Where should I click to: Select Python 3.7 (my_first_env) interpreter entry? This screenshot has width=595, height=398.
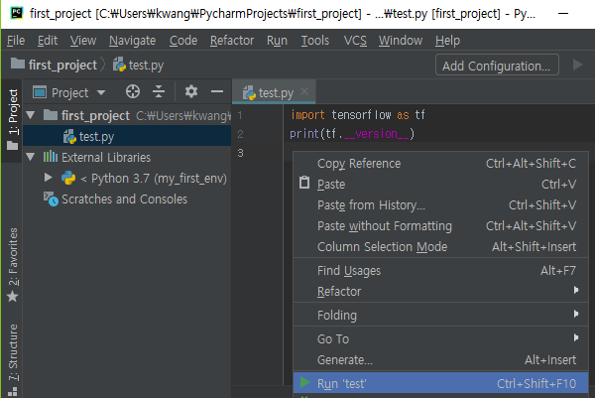154,178
